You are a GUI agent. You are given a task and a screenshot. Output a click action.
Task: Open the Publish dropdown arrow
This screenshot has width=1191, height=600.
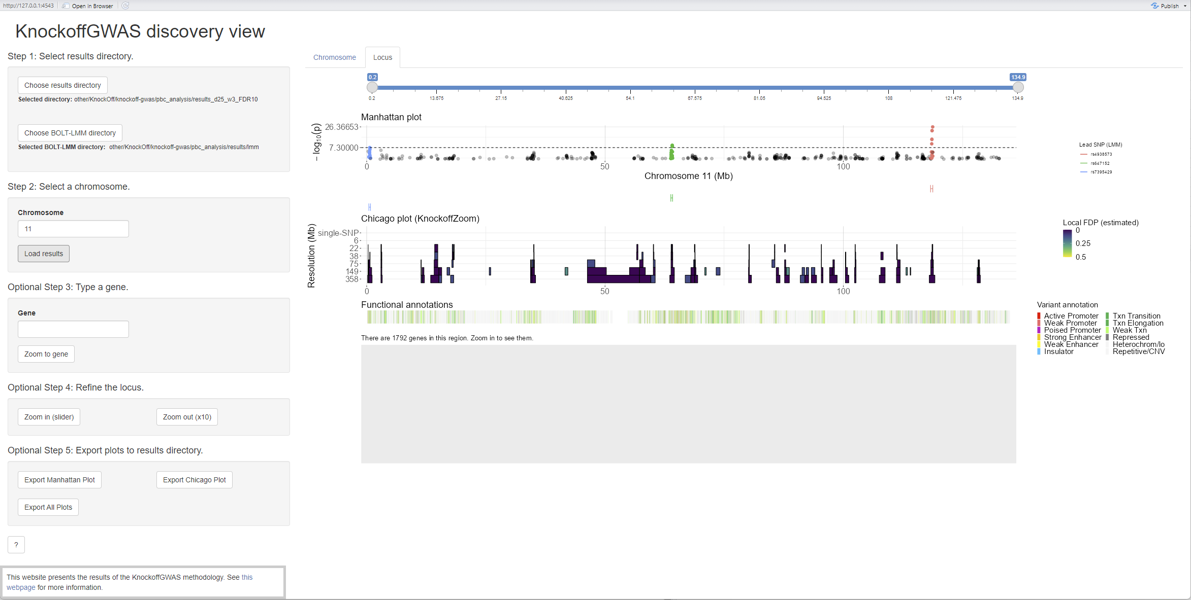click(x=1185, y=6)
